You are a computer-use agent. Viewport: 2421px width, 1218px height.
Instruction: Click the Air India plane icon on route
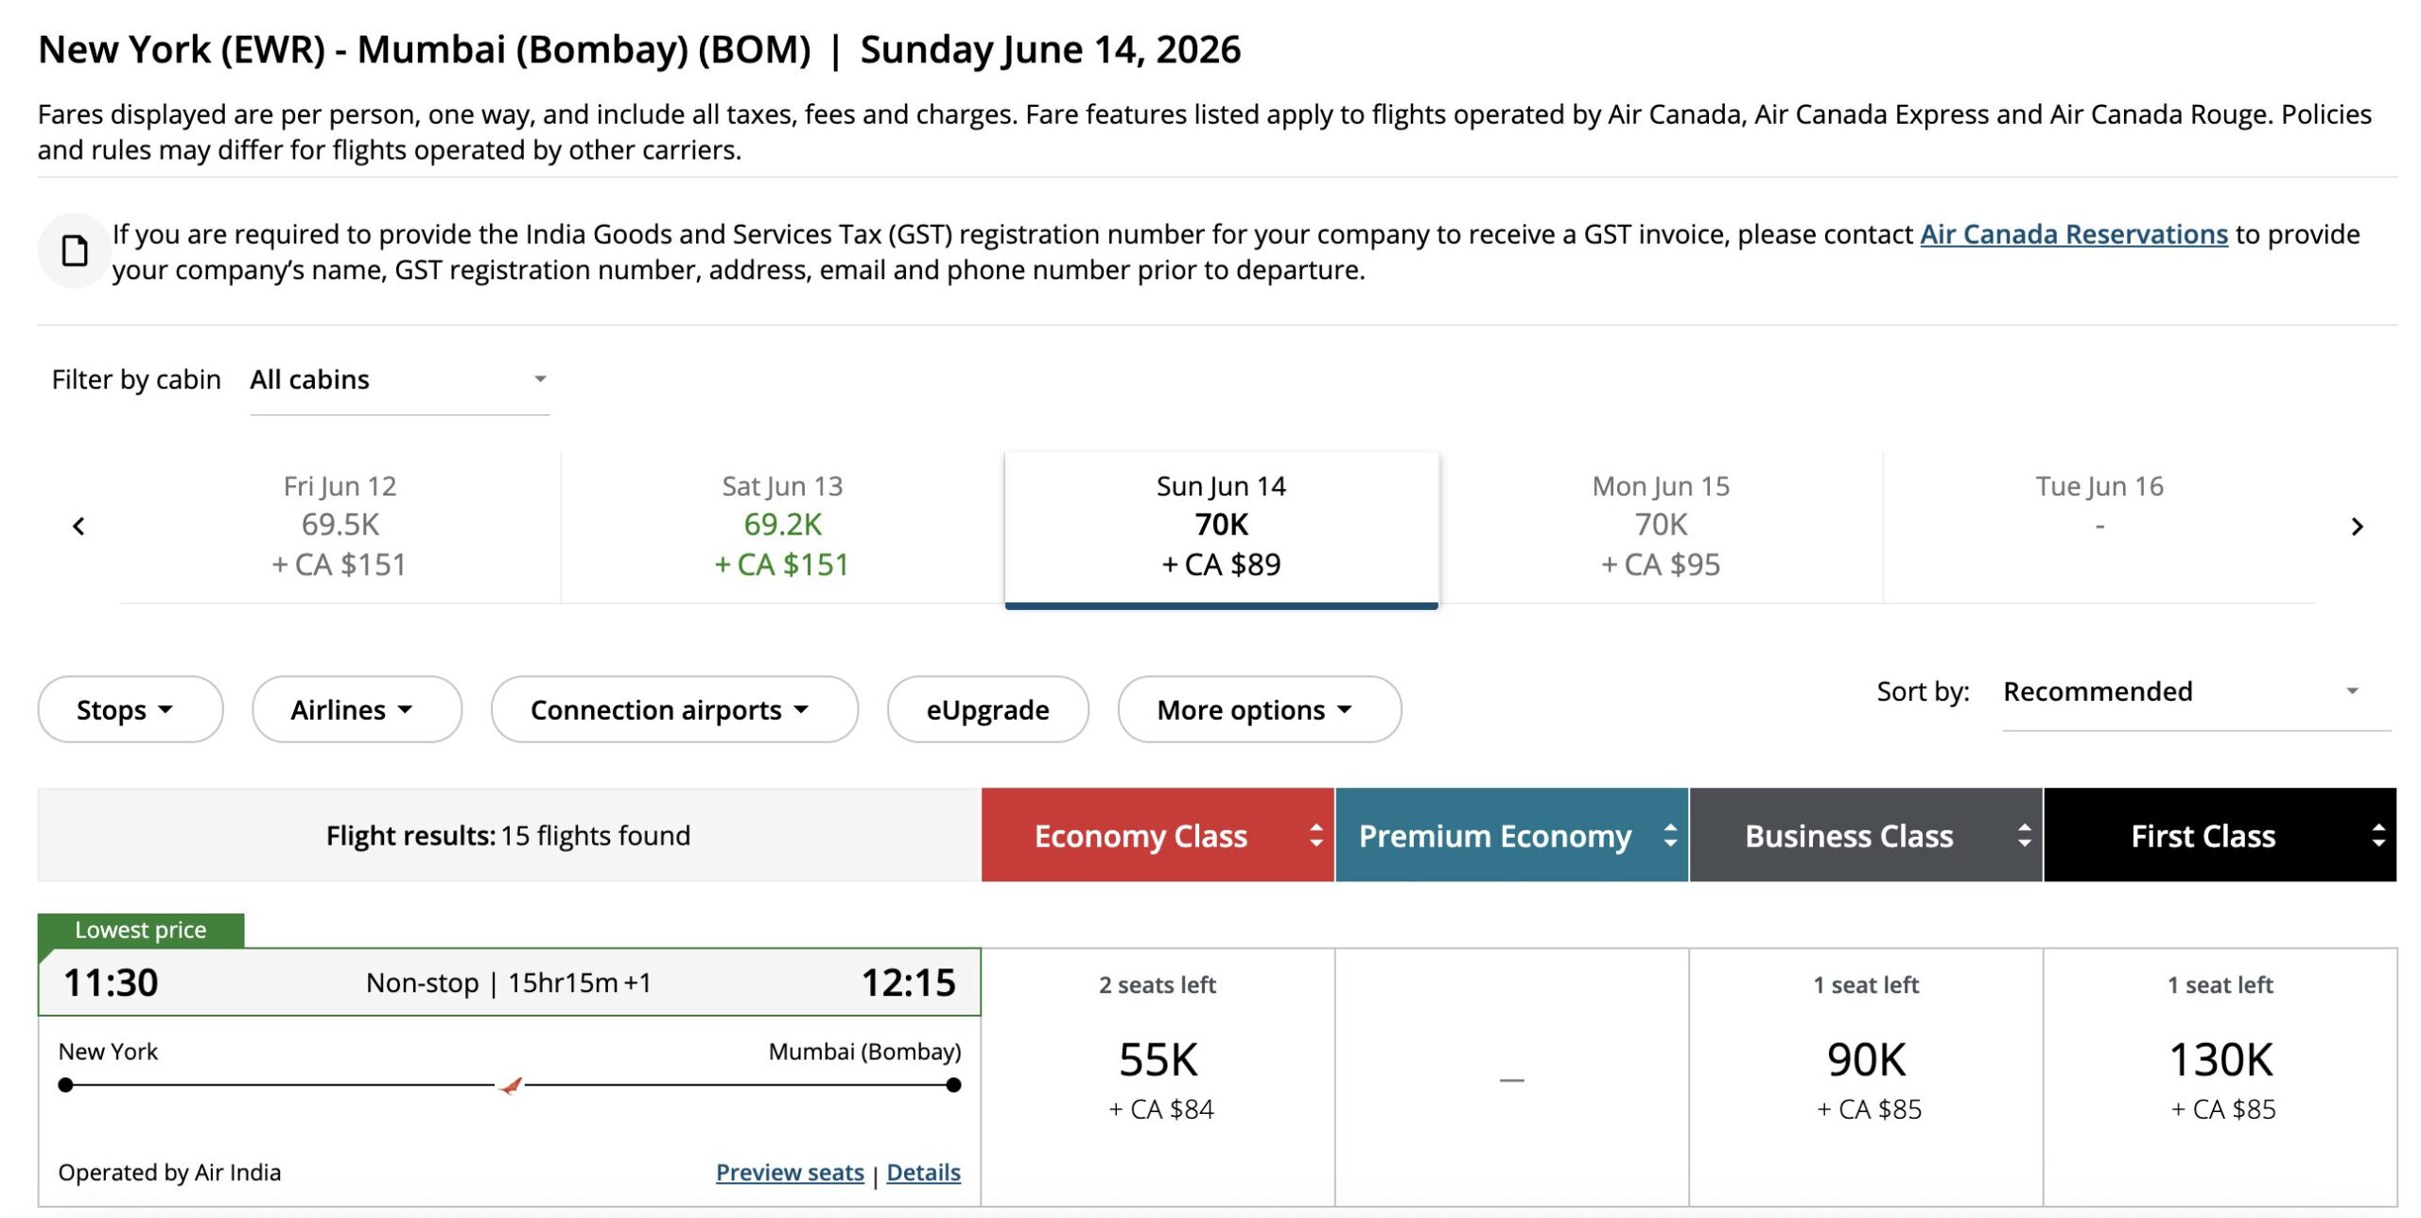pos(511,1086)
